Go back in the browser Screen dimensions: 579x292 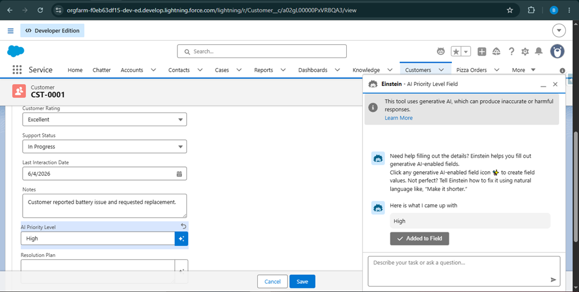click(x=10, y=10)
